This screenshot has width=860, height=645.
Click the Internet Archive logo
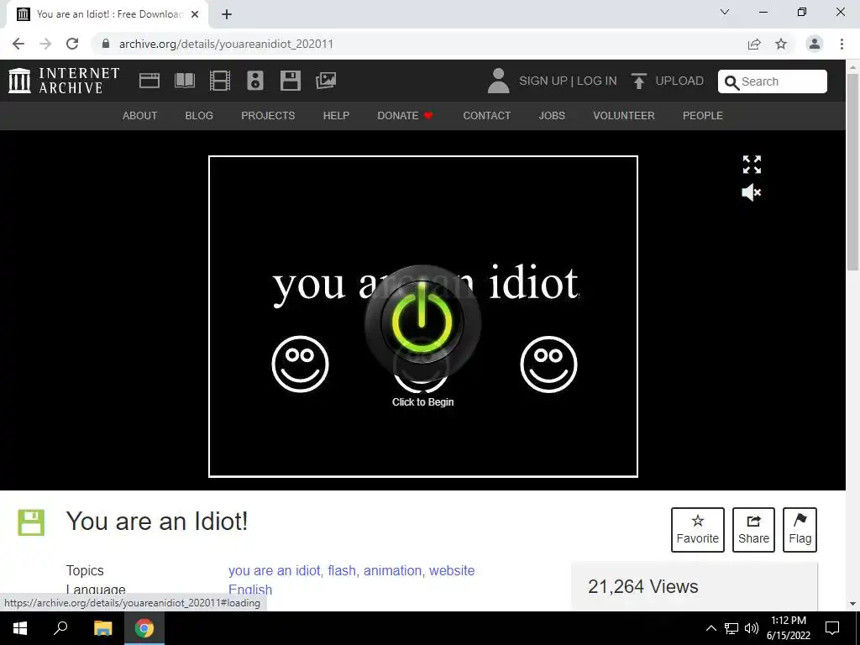[x=64, y=81]
